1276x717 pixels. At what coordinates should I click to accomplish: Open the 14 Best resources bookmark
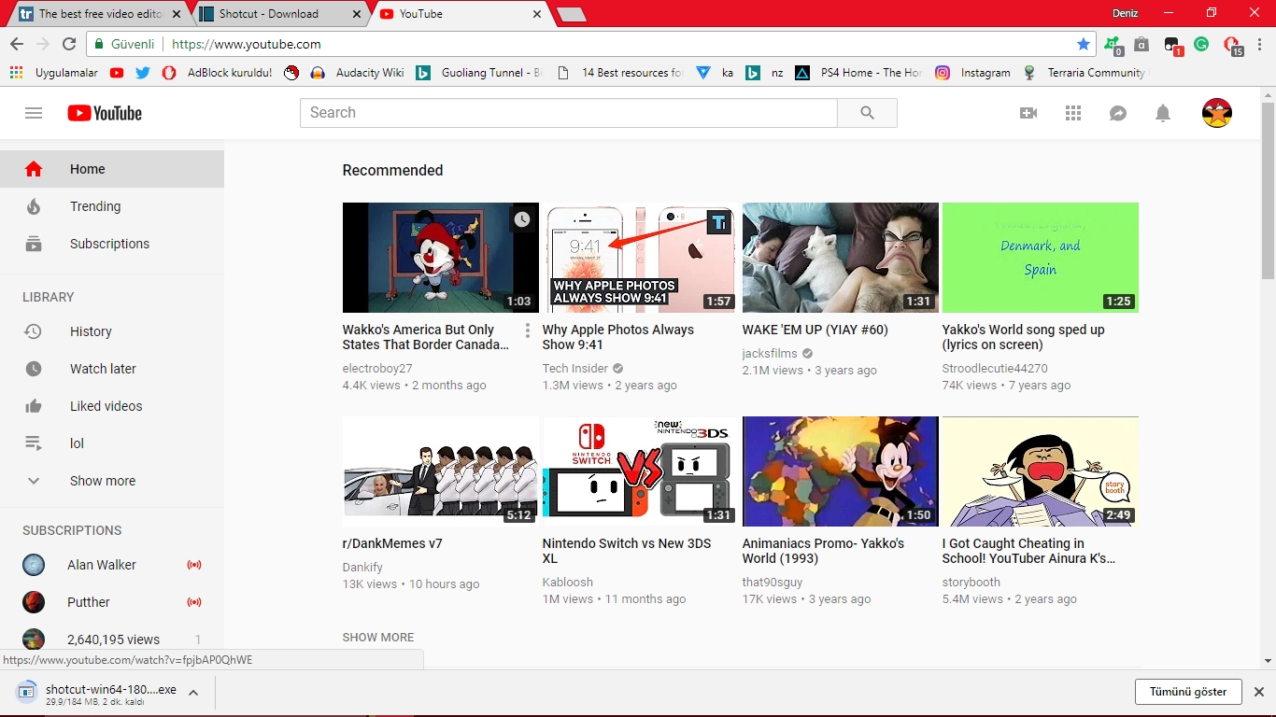pyautogui.click(x=620, y=73)
